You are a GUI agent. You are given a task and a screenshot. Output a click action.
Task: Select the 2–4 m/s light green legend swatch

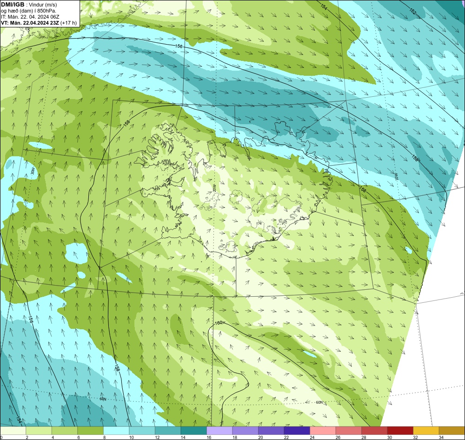coord(39,431)
